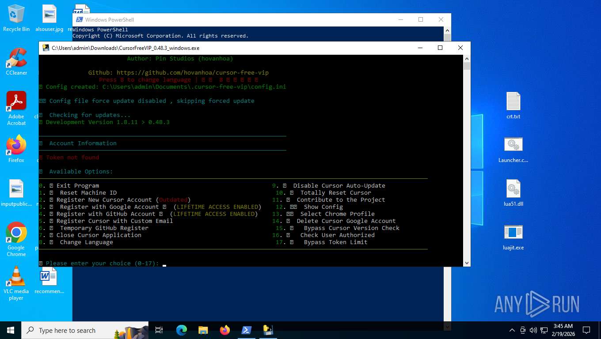This screenshot has width=601, height=339.
Task: Click 'Contribute to the Project' text
Action: point(341,200)
